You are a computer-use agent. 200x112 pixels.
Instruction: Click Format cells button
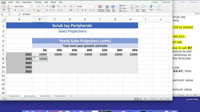[x=123, y=11]
